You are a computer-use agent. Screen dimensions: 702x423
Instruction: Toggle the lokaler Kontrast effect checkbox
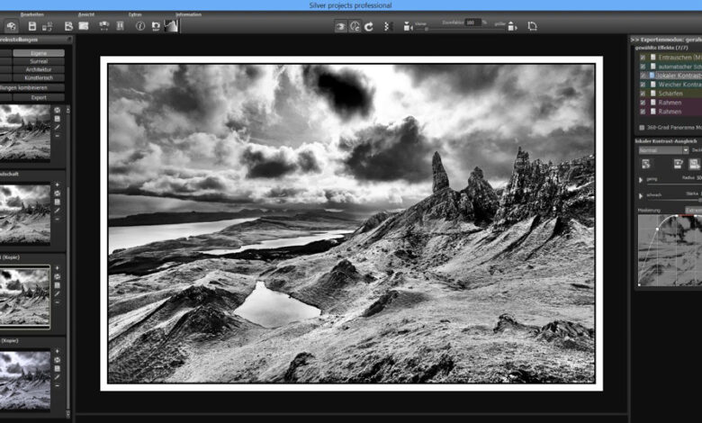click(x=643, y=76)
